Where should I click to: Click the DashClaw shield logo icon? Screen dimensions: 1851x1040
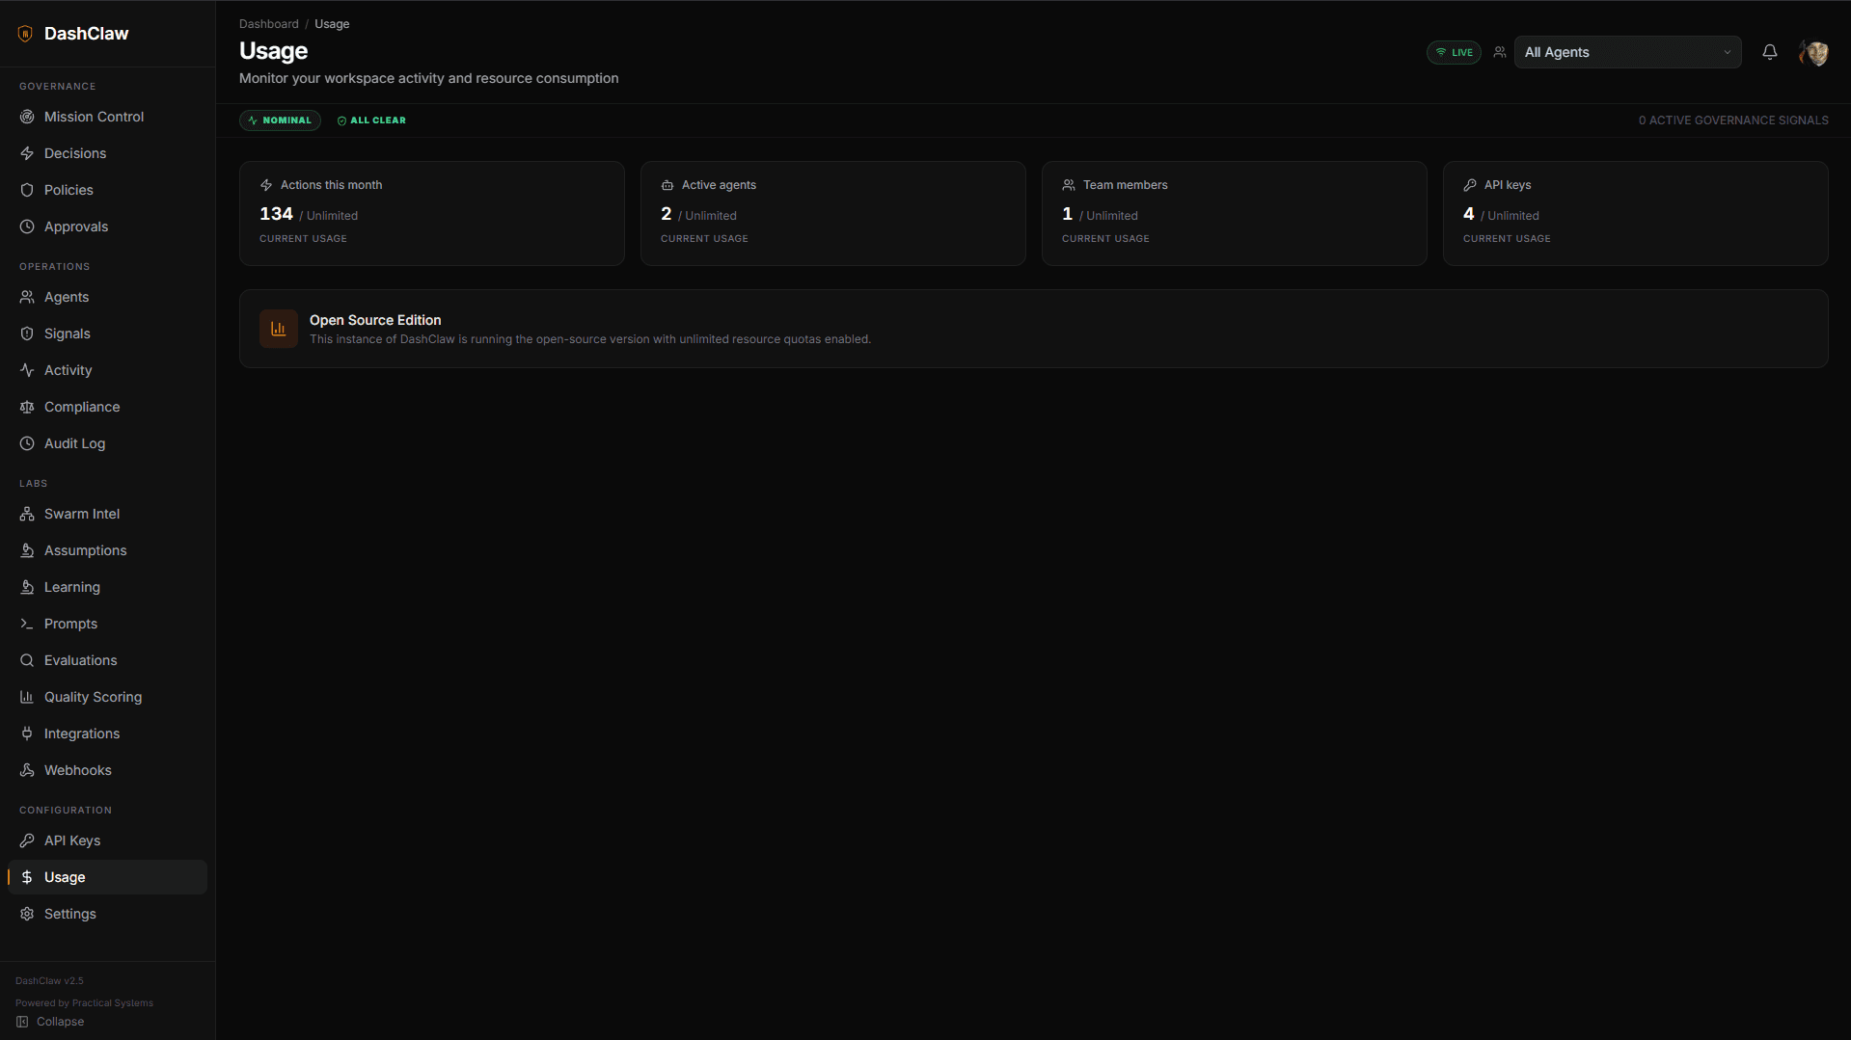click(25, 34)
